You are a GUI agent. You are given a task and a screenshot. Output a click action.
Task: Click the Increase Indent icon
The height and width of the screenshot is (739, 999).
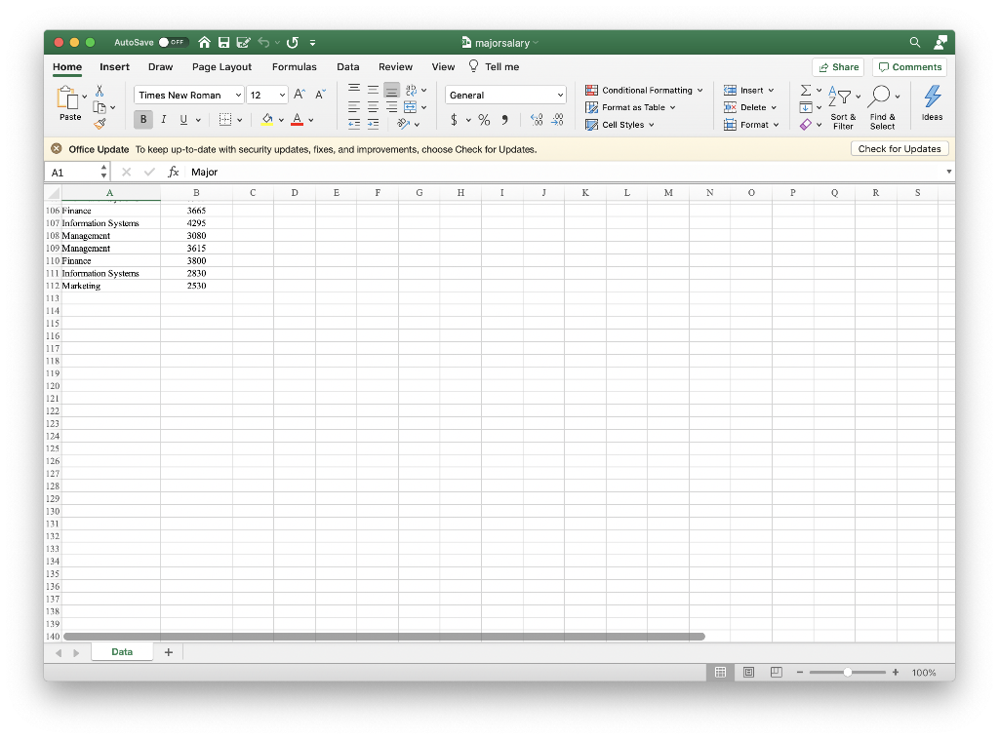[x=374, y=124]
